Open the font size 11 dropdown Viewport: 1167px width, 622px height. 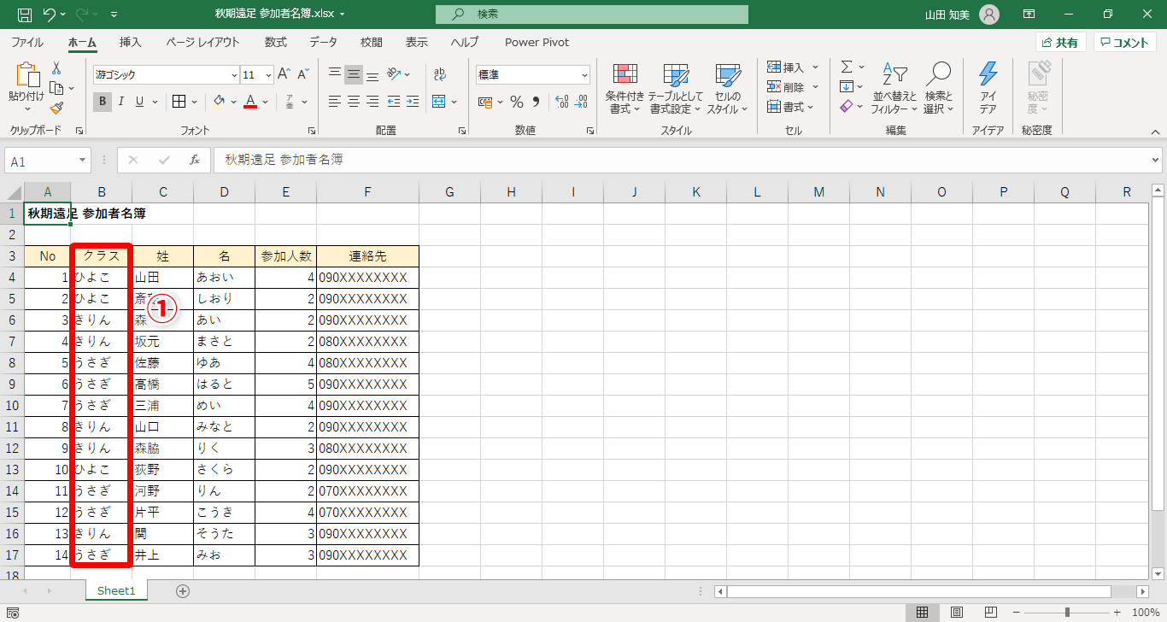(x=268, y=74)
